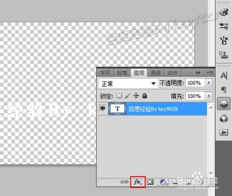Open the layers panel options menu

pos(210,73)
